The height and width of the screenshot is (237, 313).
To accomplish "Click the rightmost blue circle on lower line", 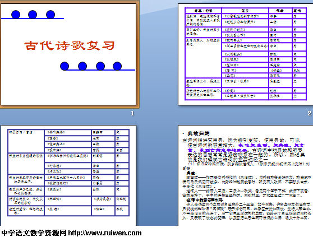I will click(x=117, y=66).
